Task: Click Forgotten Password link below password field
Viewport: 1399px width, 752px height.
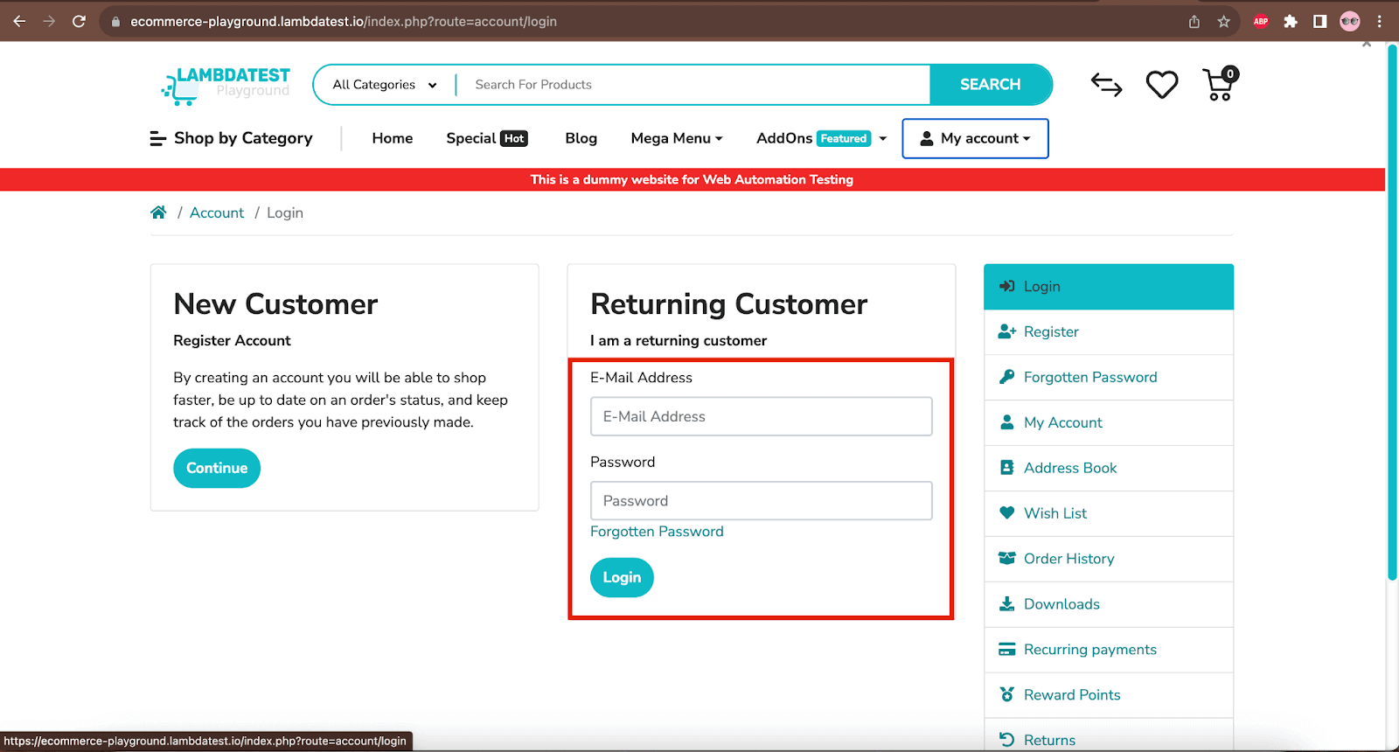Action: pyautogui.click(x=657, y=532)
